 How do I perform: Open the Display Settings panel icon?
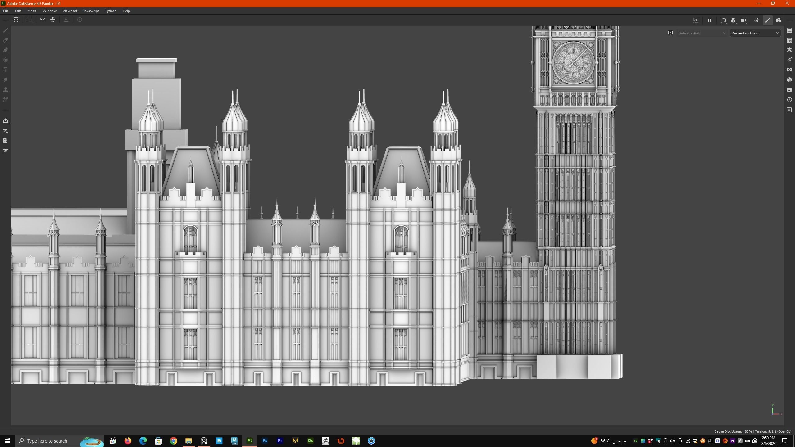789,70
